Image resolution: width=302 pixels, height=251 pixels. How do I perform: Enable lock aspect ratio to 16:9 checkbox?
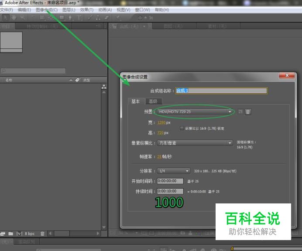[182, 128]
